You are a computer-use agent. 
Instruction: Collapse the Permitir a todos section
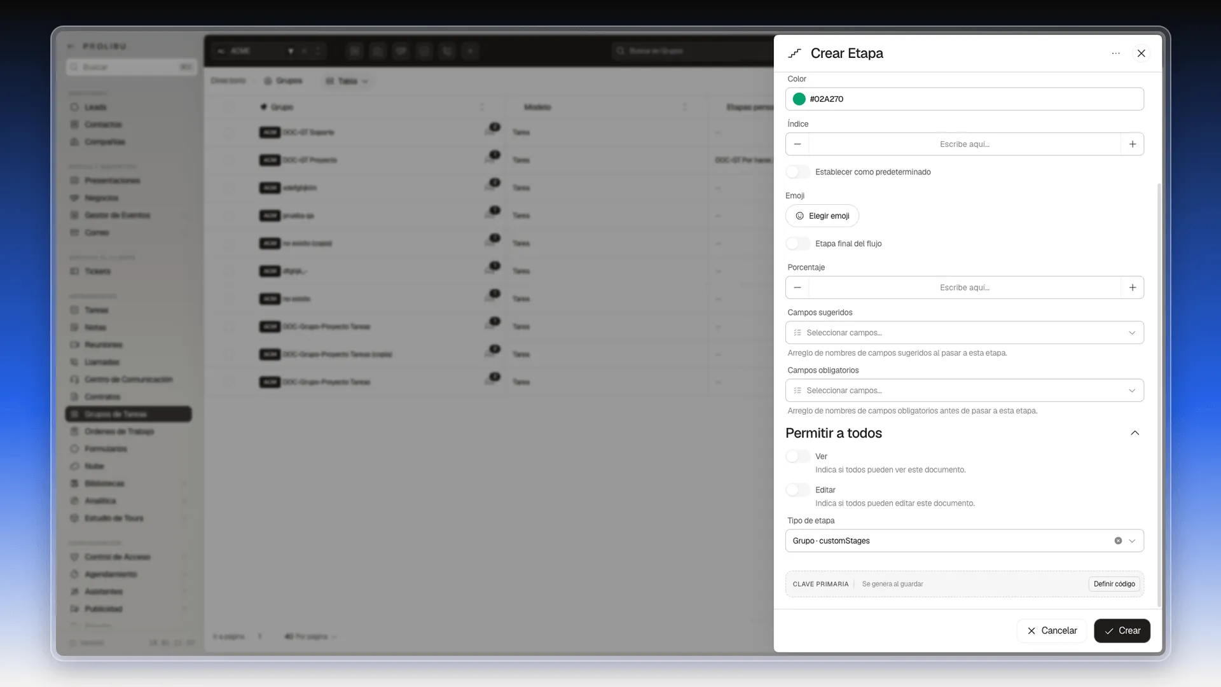point(1135,433)
